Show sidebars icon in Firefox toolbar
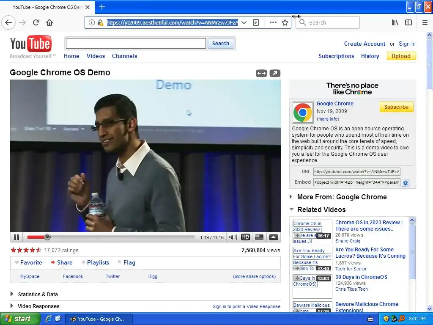433x325 pixels. tap(408, 23)
